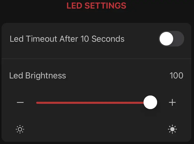Increase brightness with the plus icon

tap(172, 103)
